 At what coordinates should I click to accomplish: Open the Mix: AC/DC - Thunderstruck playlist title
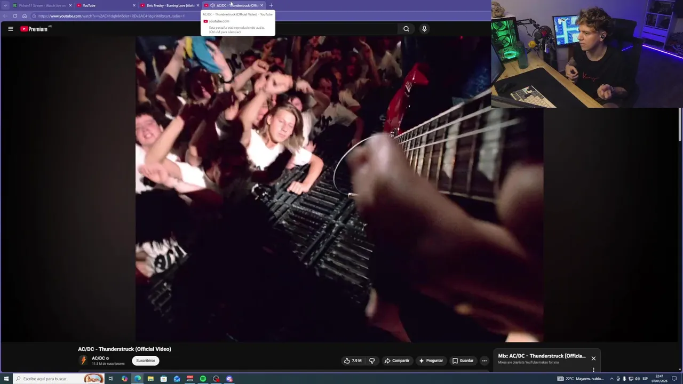pos(542,356)
